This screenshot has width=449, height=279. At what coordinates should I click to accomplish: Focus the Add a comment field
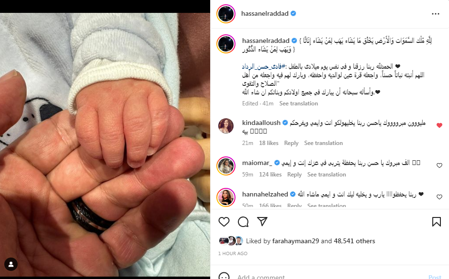pos(329,277)
